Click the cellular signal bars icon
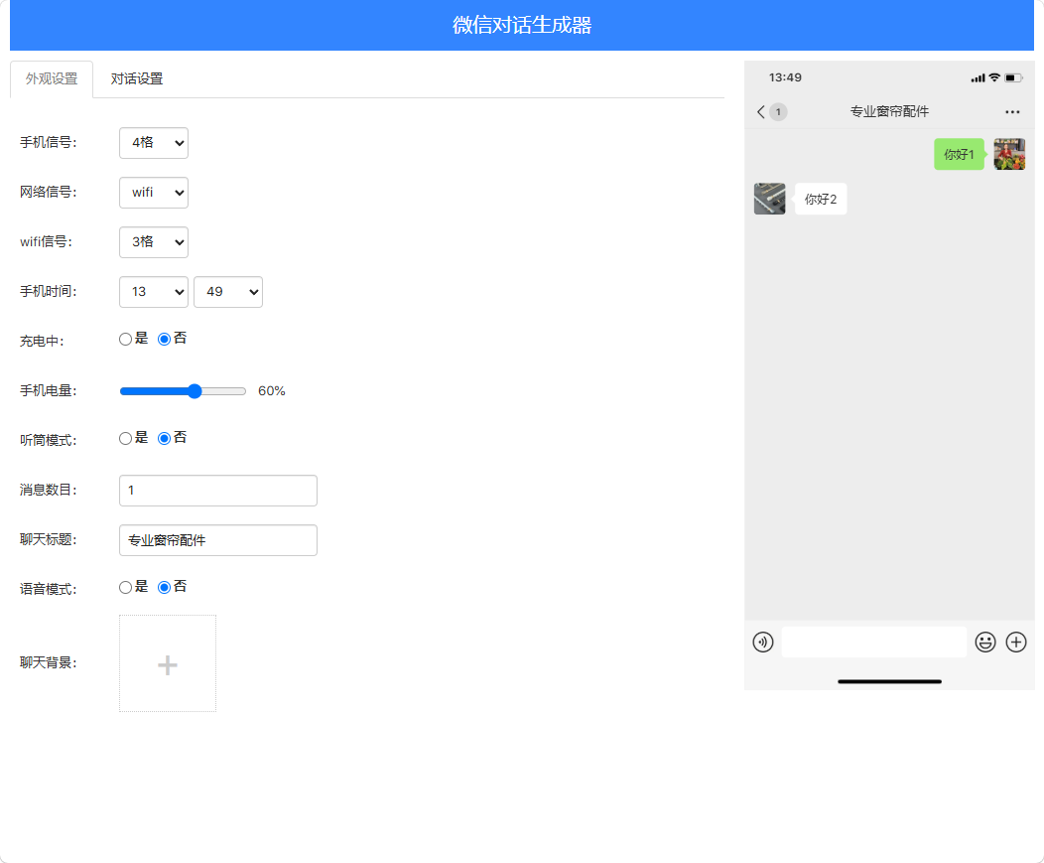 978,78
